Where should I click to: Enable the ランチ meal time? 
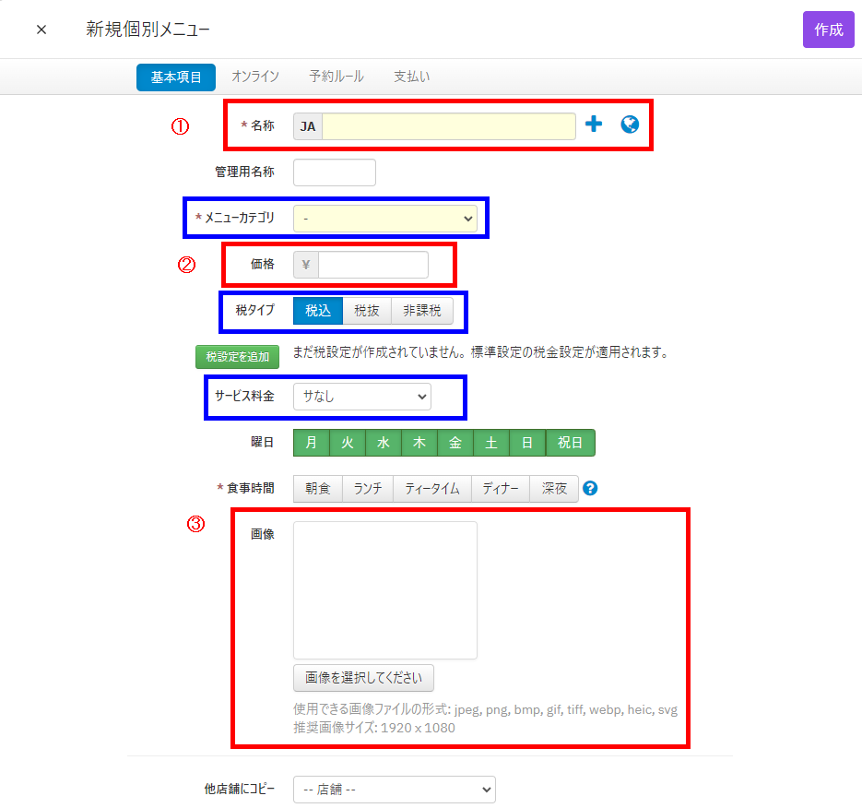point(368,489)
